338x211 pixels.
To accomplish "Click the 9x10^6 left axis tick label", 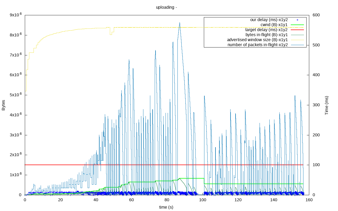I will coord(16,15).
